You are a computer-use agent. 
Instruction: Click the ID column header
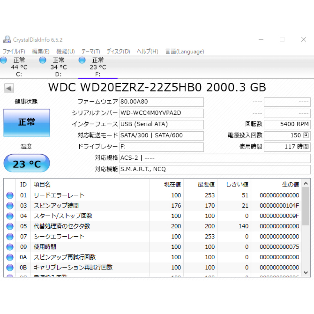23,184
